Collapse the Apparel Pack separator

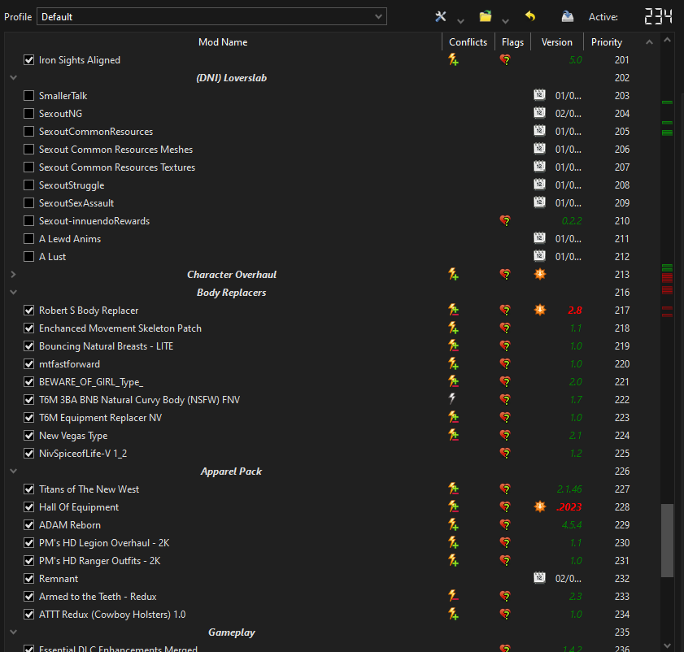pos(14,471)
